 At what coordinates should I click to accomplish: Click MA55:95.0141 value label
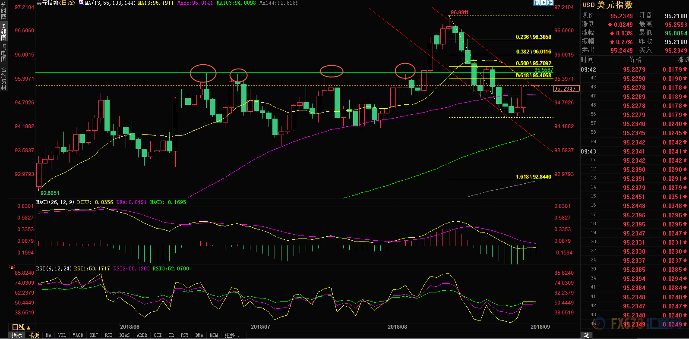pyautogui.click(x=195, y=3)
